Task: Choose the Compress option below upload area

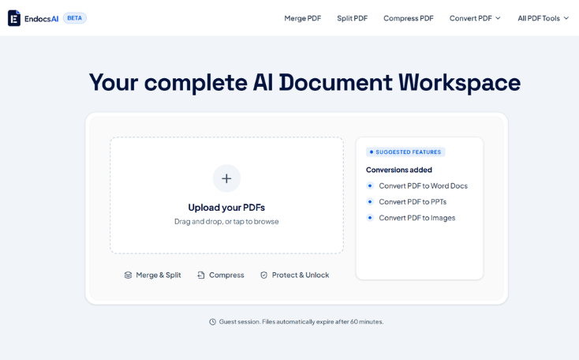Action: tap(221, 275)
